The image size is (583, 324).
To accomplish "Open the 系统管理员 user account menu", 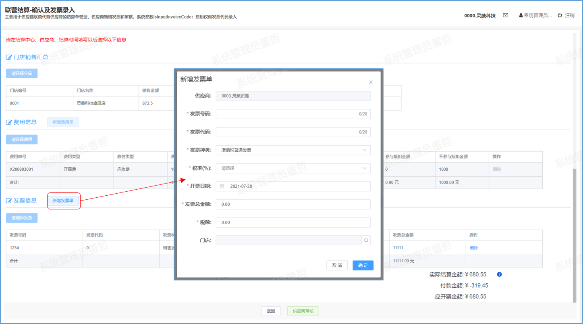I will pyautogui.click(x=535, y=15).
